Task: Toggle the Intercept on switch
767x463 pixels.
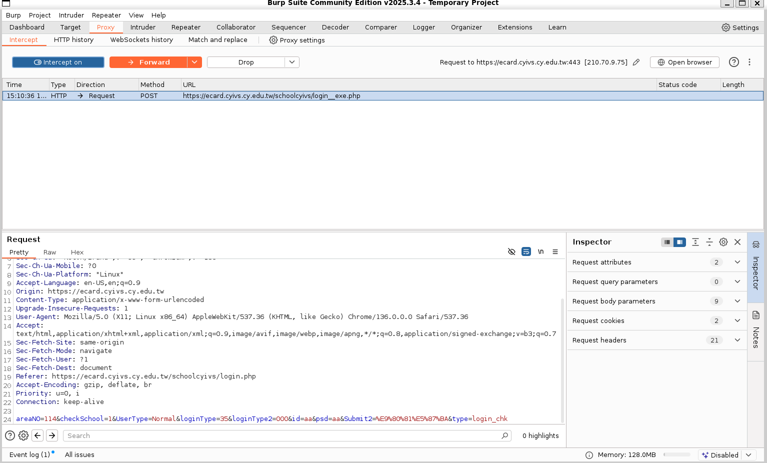Action: pos(58,62)
